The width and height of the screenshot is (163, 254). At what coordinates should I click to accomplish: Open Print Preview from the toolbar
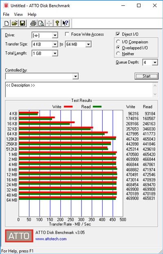point(41,23)
